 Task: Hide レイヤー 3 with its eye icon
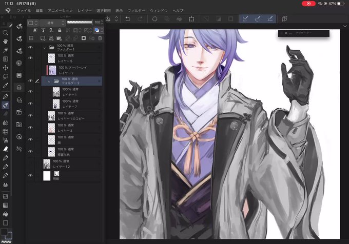click(x=30, y=128)
